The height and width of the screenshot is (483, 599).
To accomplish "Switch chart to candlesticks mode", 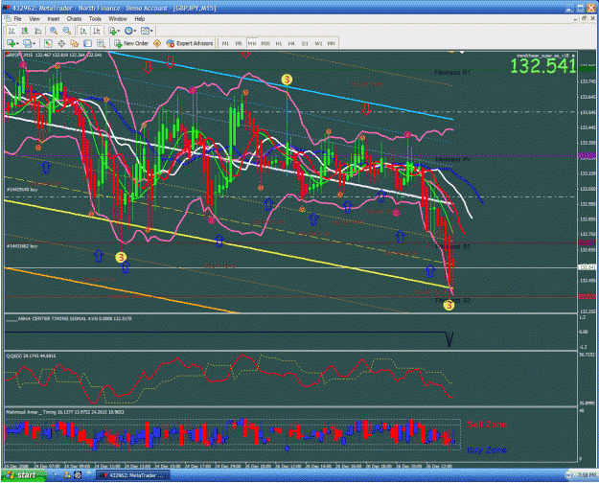I will [25, 31].
